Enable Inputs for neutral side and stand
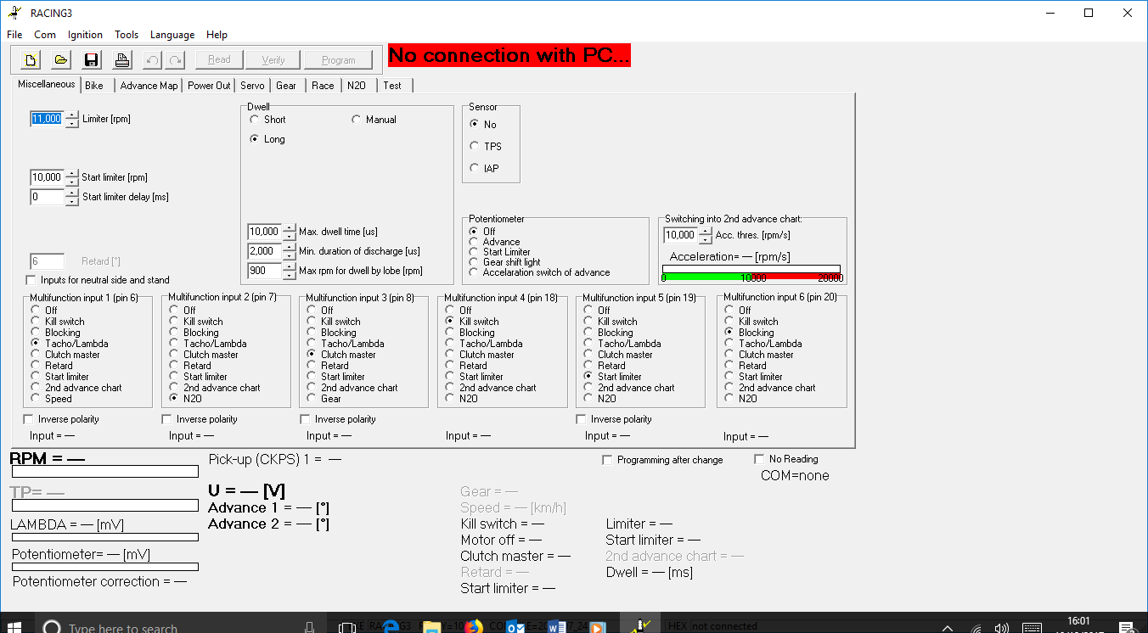 [x=32, y=280]
